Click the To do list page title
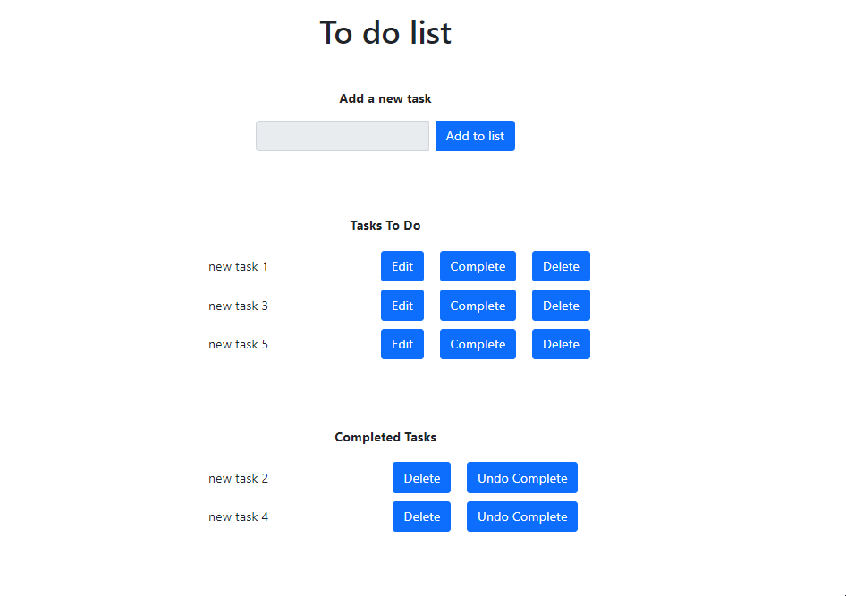 tap(385, 32)
